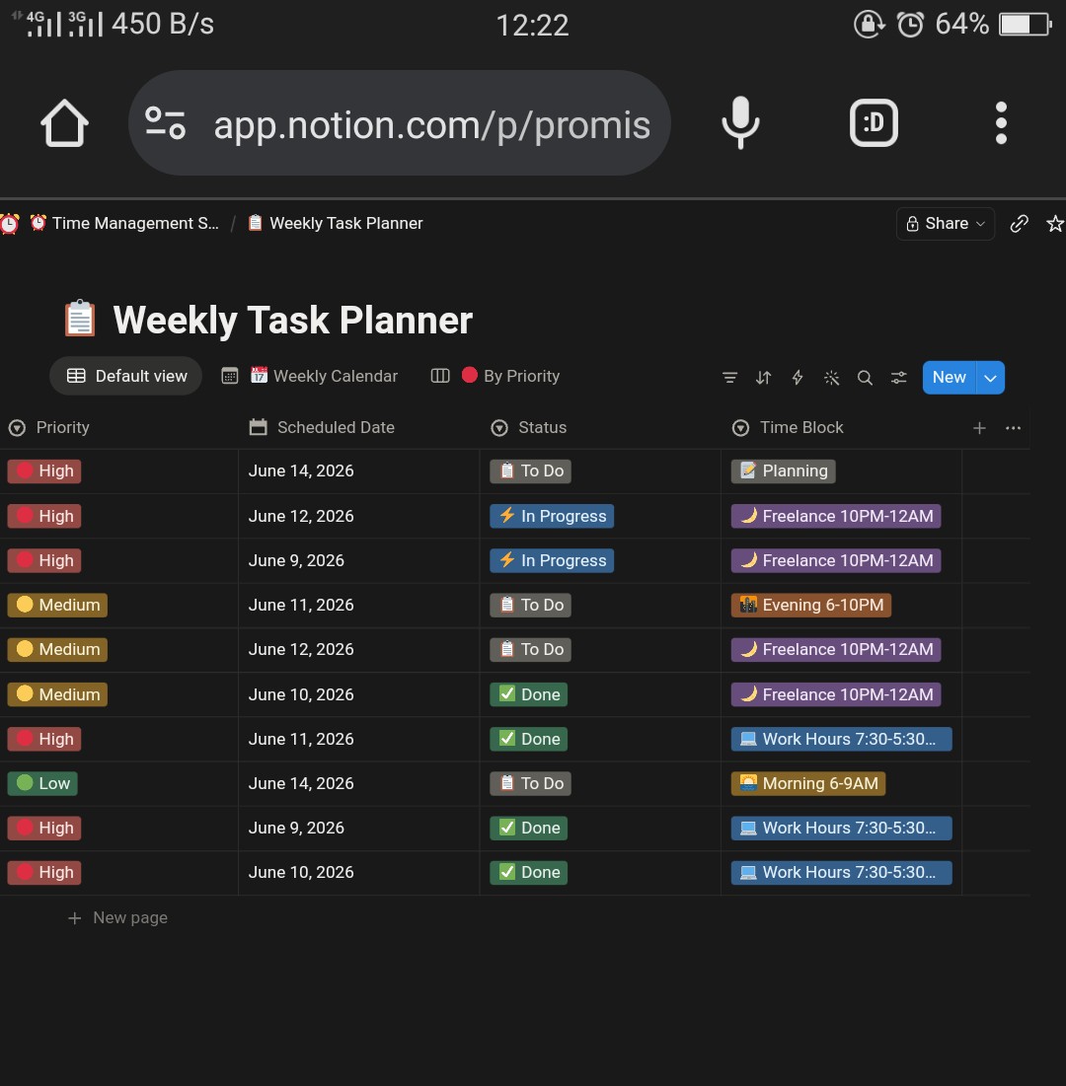Image resolution: width=1066 pixels, height=1086 pixels.
Task: Favorite the page with star icon
Action: pyautogui.click(x=1055, y=224)
